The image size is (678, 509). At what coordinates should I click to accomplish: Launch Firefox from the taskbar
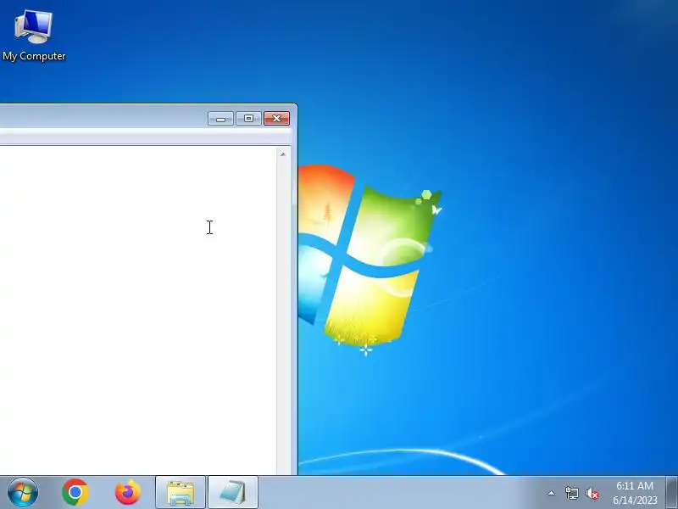click(x=128, y=493)
